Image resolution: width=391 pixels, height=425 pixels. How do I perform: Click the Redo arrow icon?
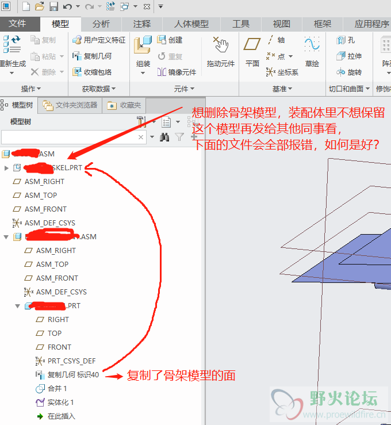(x=90, y=6)
